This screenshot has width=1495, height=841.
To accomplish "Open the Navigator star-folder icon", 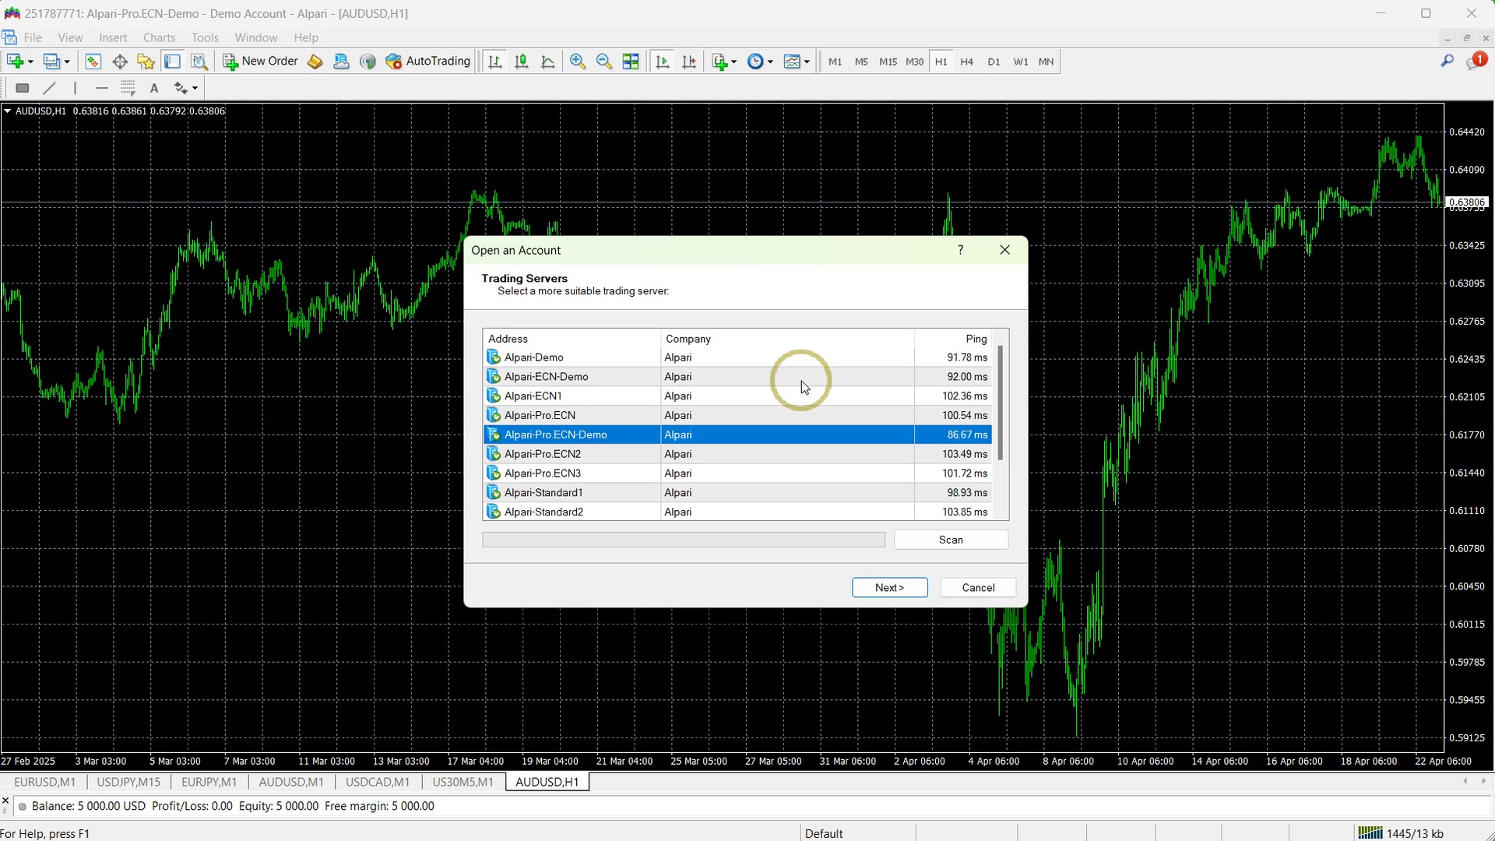I will (146, 62).
